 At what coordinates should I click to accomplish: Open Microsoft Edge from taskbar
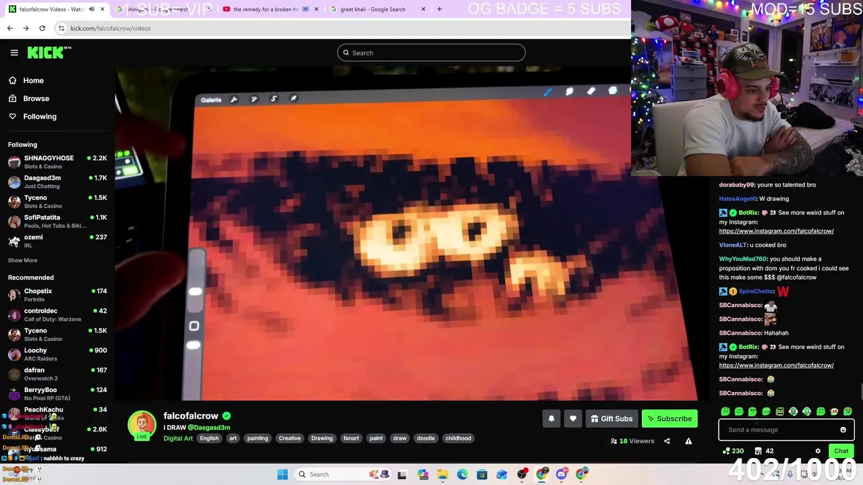click(x=462, y=474)
